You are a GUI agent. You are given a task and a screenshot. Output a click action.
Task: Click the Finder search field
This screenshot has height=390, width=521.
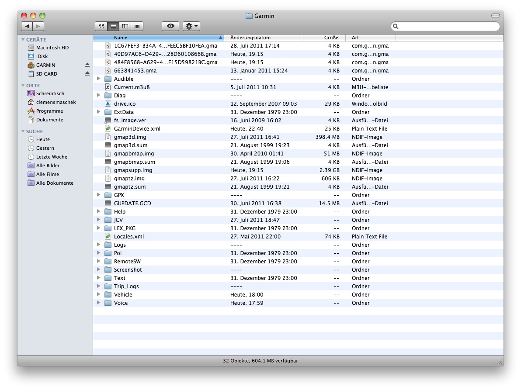click(445, 26)
